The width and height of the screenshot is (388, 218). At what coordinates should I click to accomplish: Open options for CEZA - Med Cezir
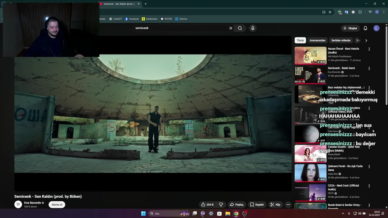(x=369, y=186)
